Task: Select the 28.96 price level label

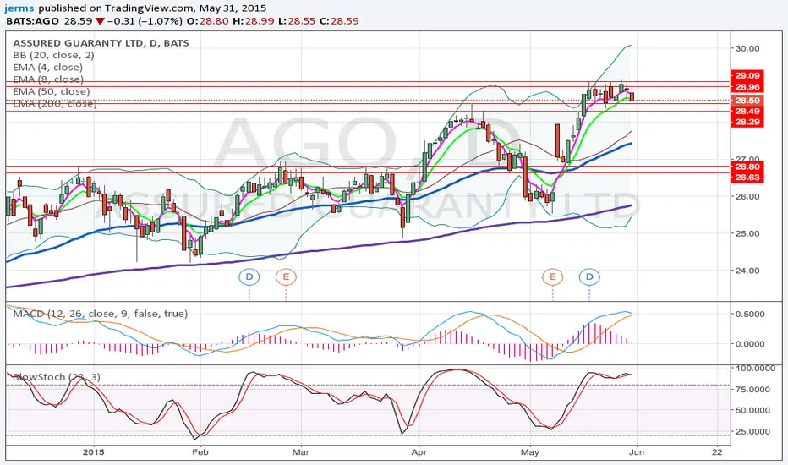Action: point(747,87)
